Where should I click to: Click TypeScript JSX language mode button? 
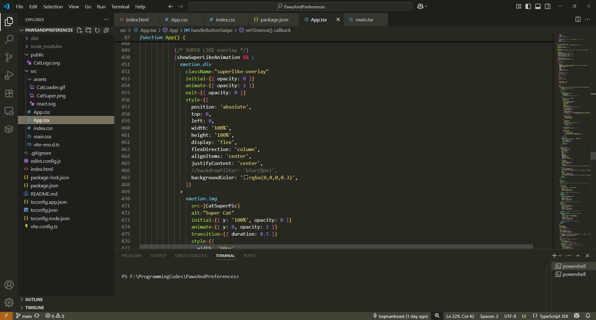[553, 316]
